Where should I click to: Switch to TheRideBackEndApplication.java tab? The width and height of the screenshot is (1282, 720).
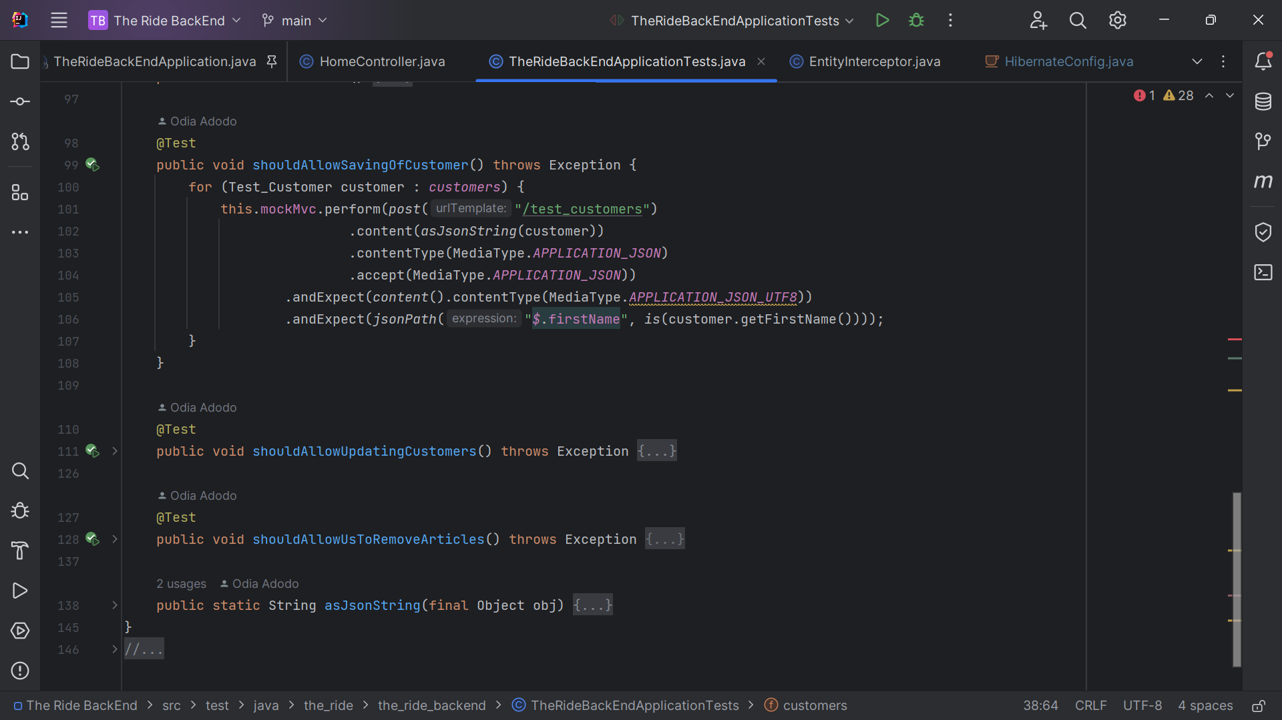[154, 61]
